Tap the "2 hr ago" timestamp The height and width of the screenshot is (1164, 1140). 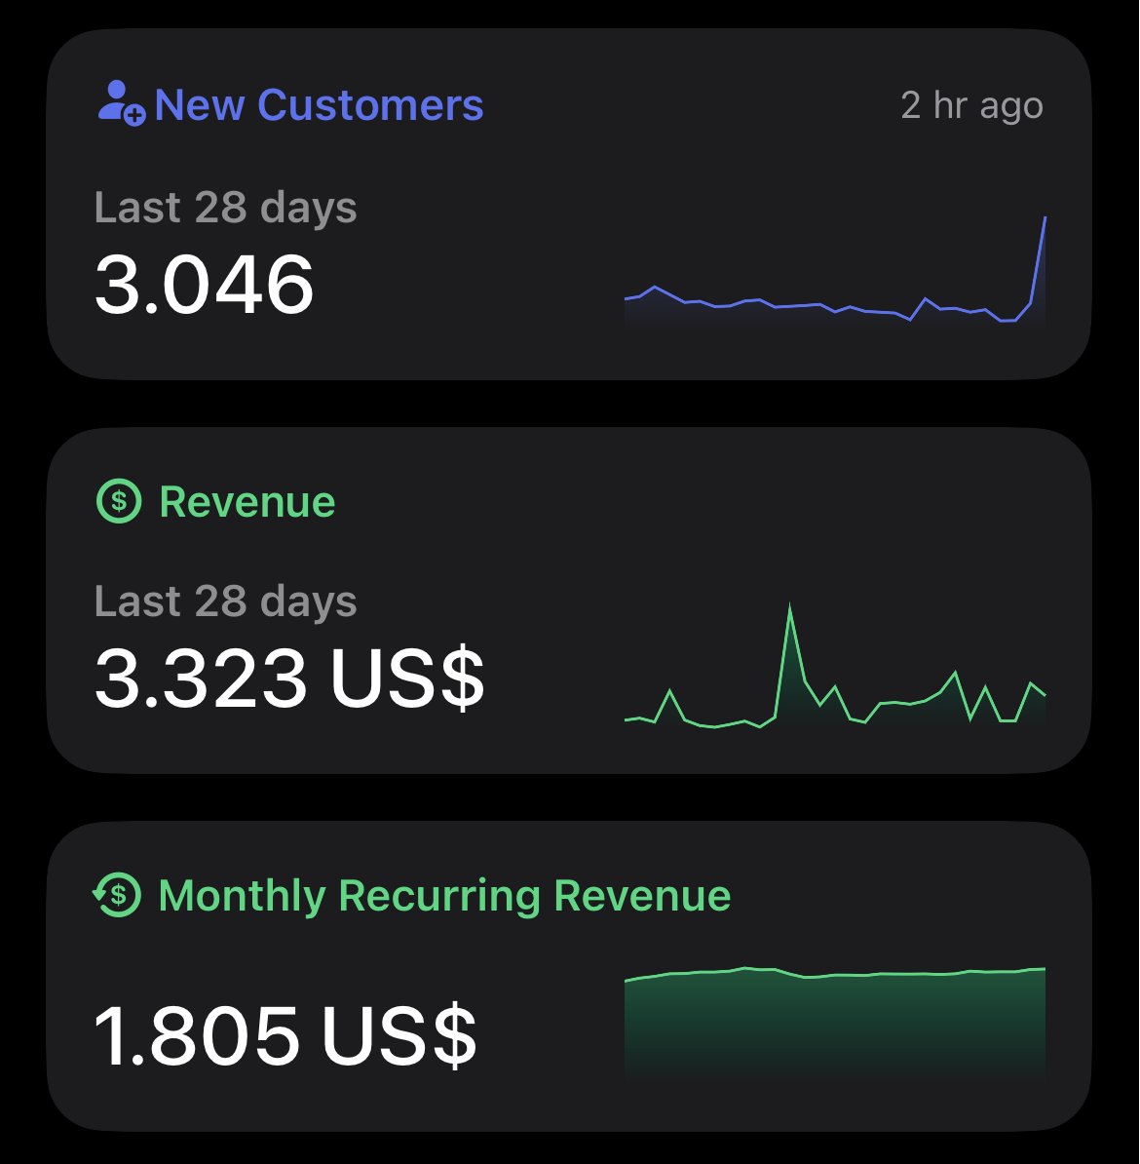(971, 105)
